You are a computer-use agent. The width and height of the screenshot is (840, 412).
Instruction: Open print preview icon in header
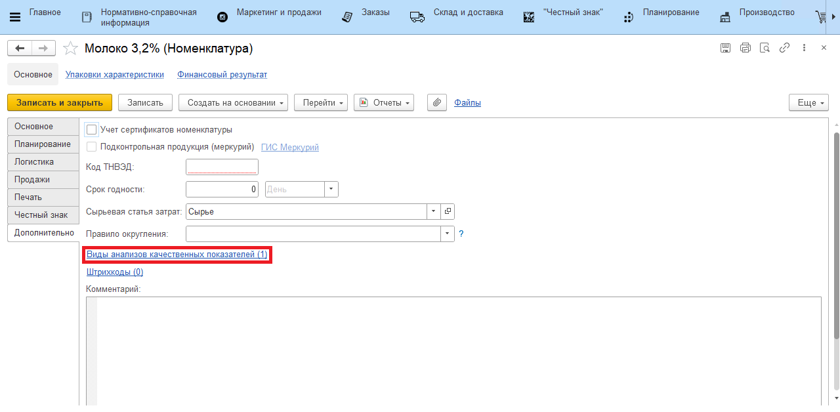tap(765, 48)
